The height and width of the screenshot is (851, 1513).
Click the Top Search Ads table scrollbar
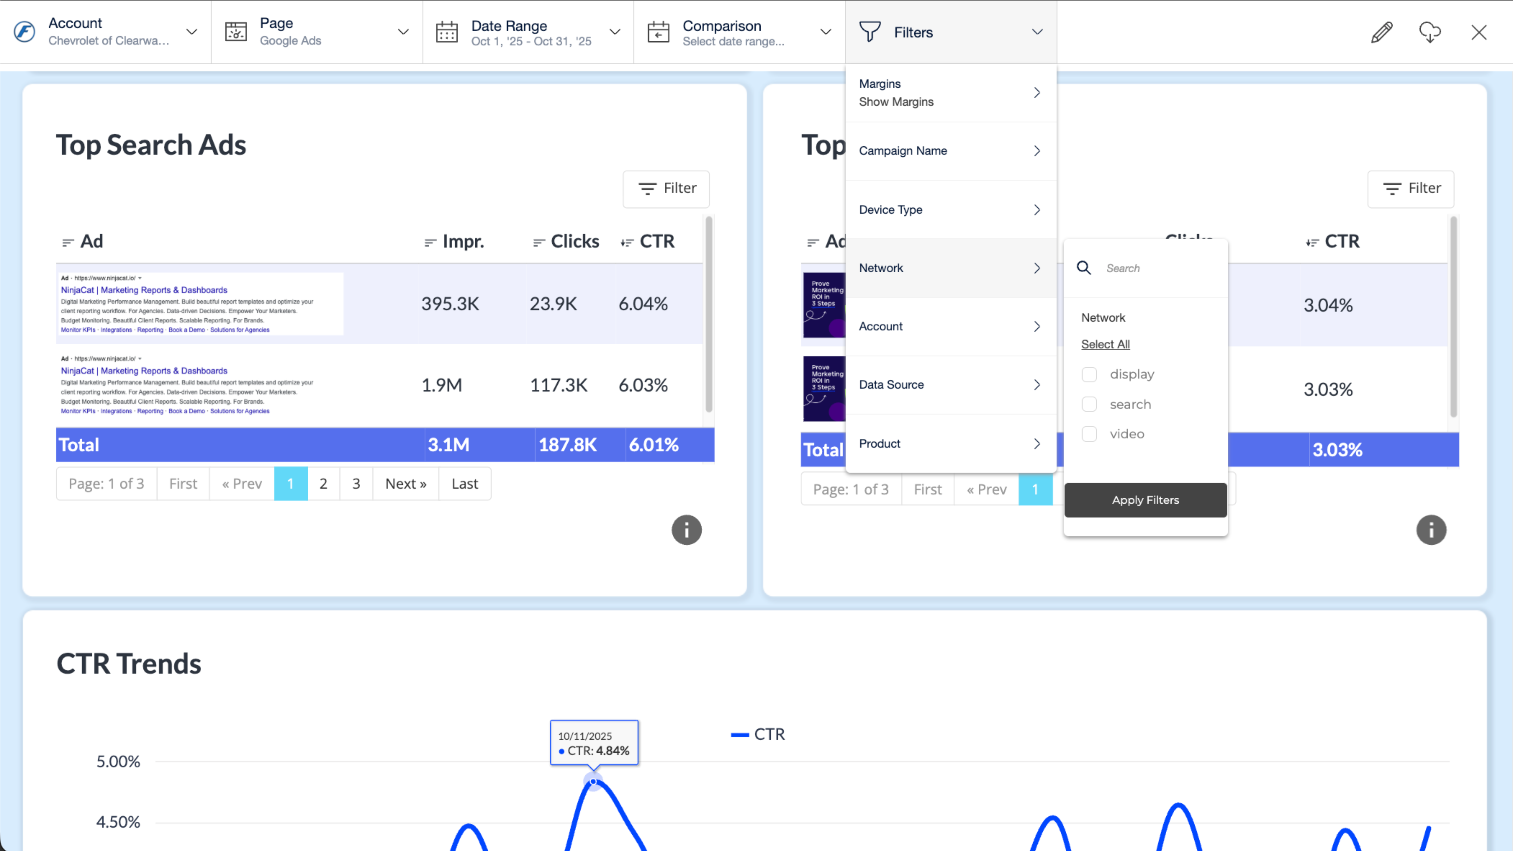[708, 314]
